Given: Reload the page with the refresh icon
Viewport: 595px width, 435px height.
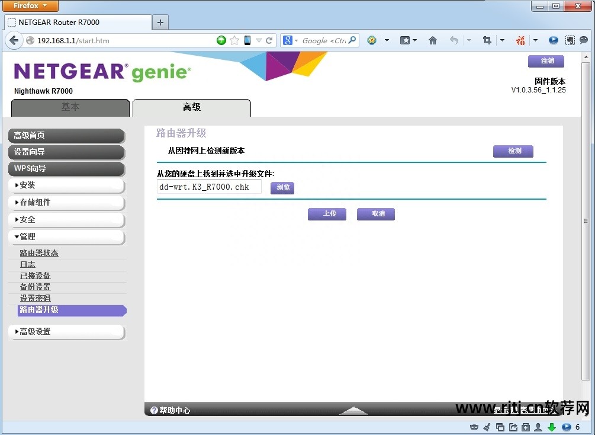Looking at the screenshot, I should (269, 41).
